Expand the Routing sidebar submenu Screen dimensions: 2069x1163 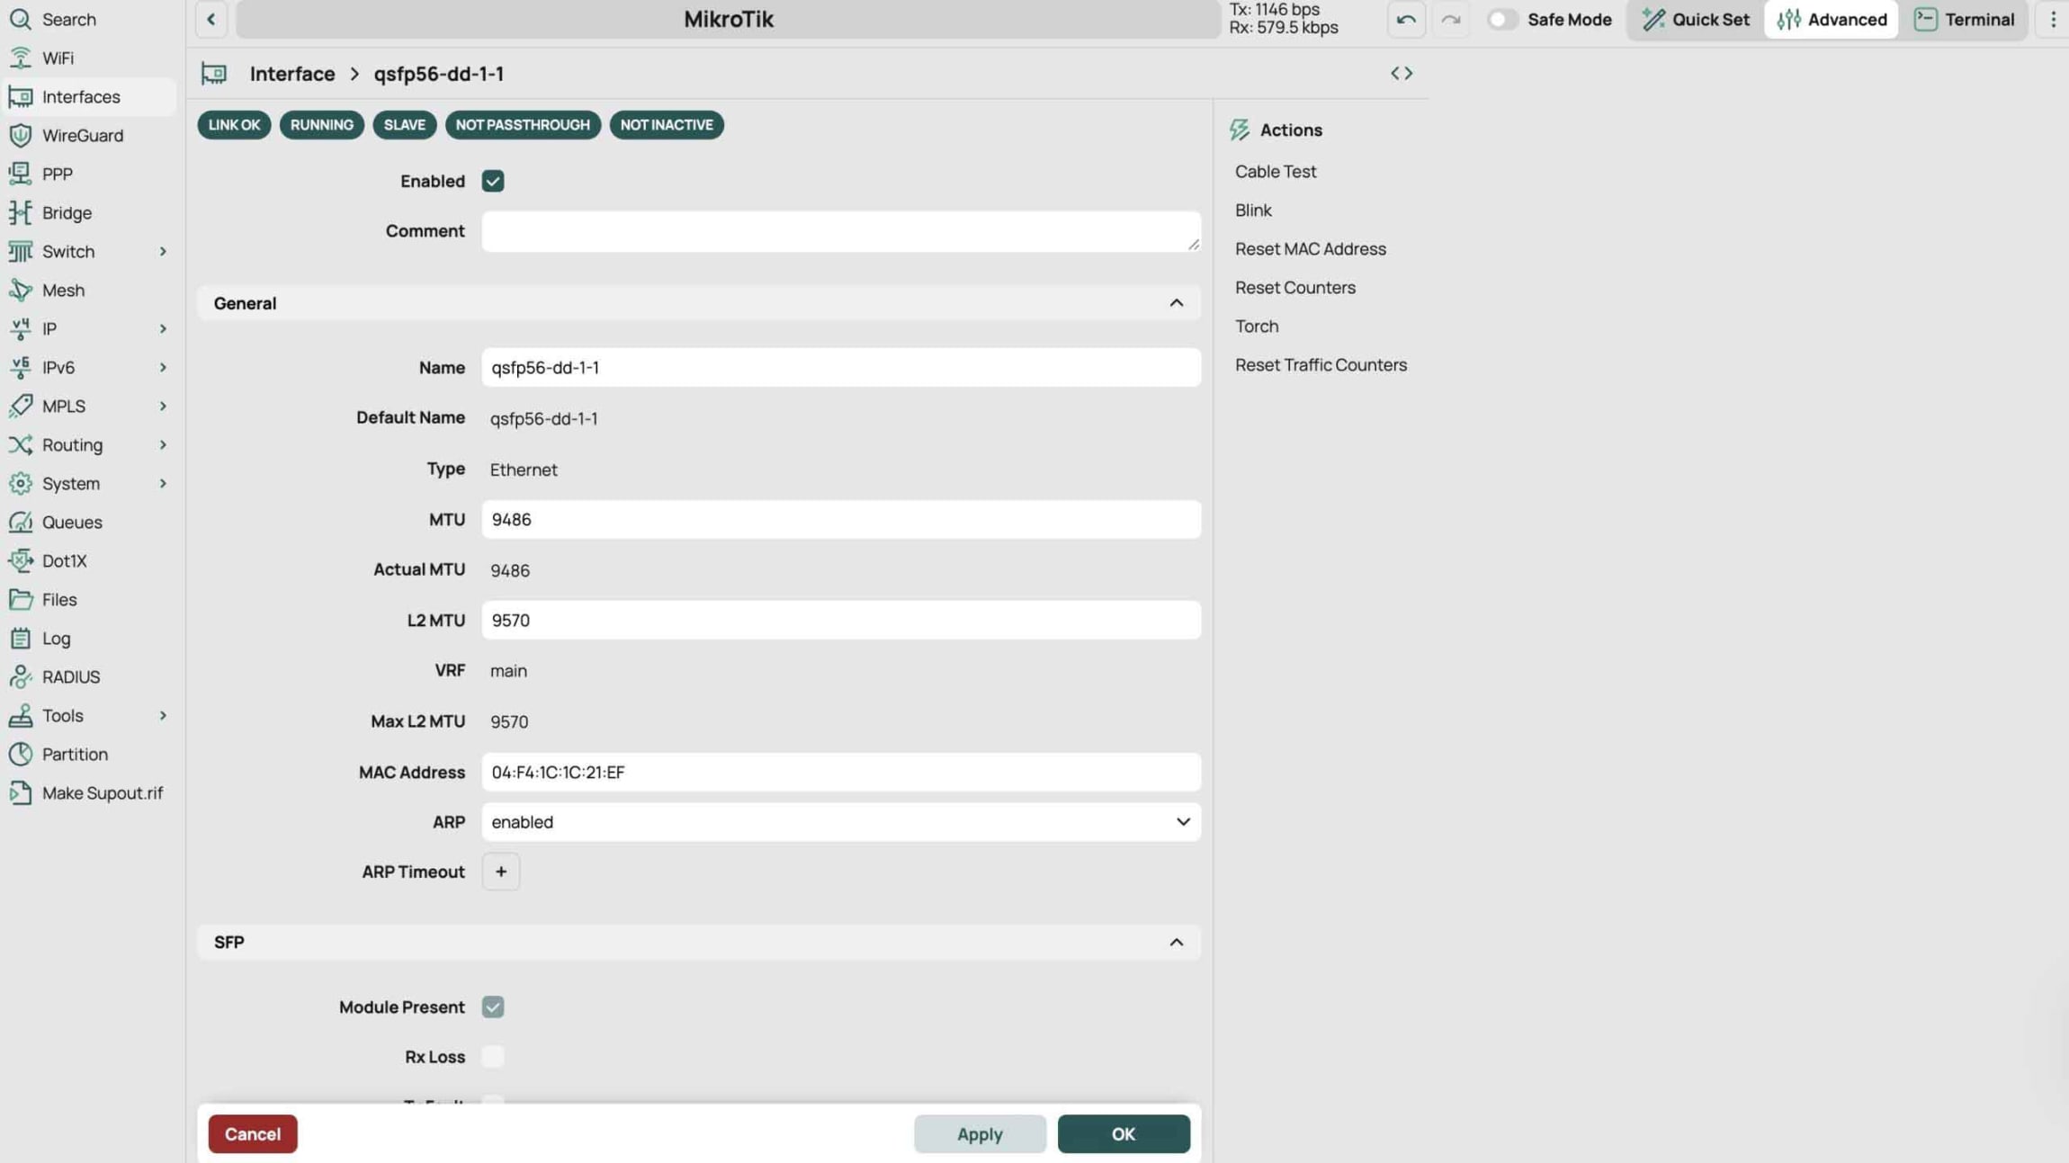[x=163, y=444]
